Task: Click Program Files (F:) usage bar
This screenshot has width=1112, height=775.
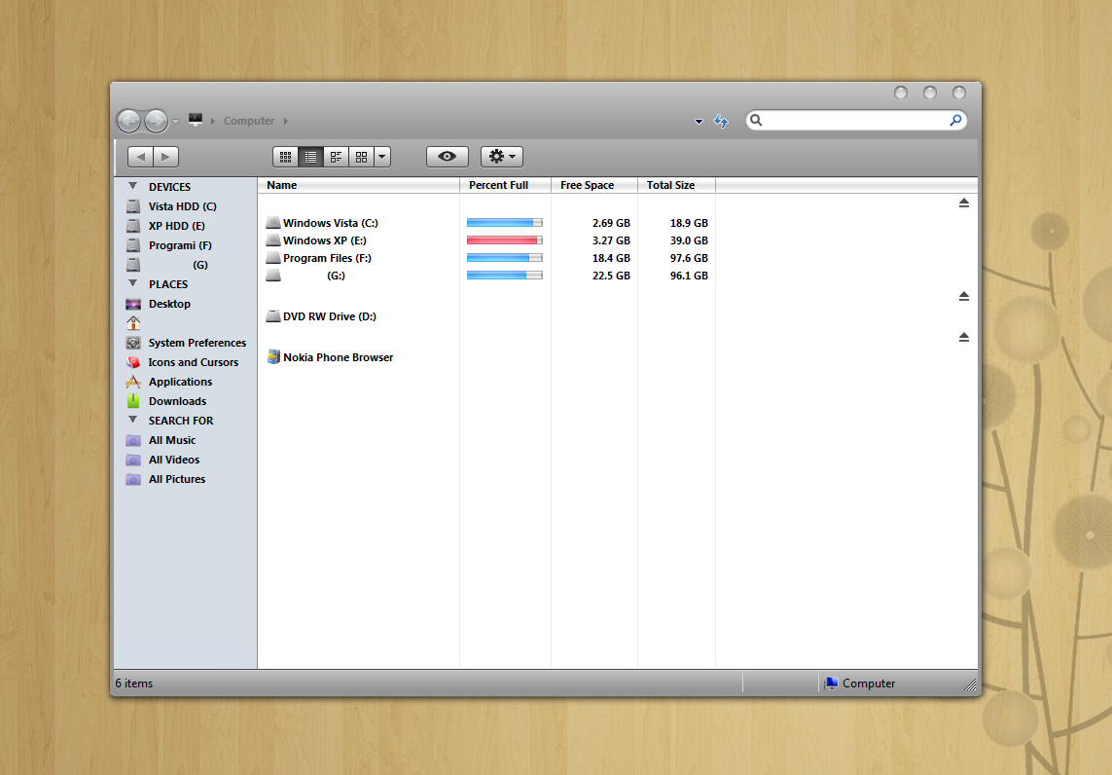Action: coord(504,258)
